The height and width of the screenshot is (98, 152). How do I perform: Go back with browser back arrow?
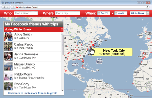tap(4, 7)
